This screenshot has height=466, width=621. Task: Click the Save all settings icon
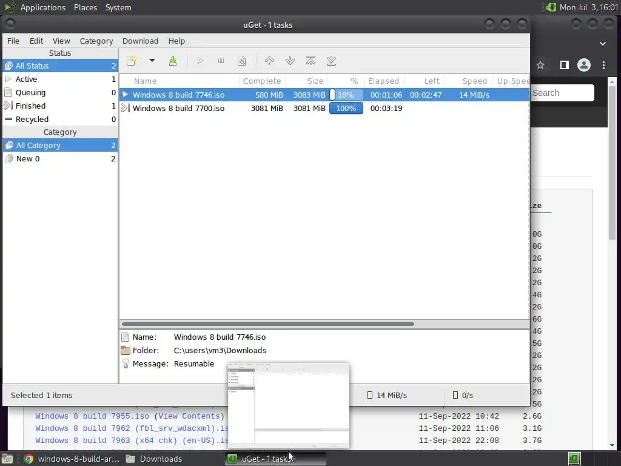pyautogui.click(x=173, y=61)
